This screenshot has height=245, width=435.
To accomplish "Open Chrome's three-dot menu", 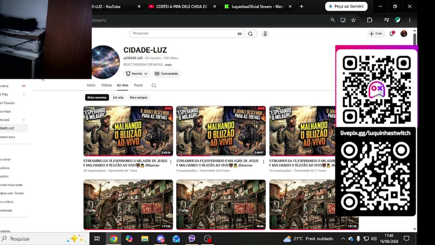I will [x=410, y=20].
